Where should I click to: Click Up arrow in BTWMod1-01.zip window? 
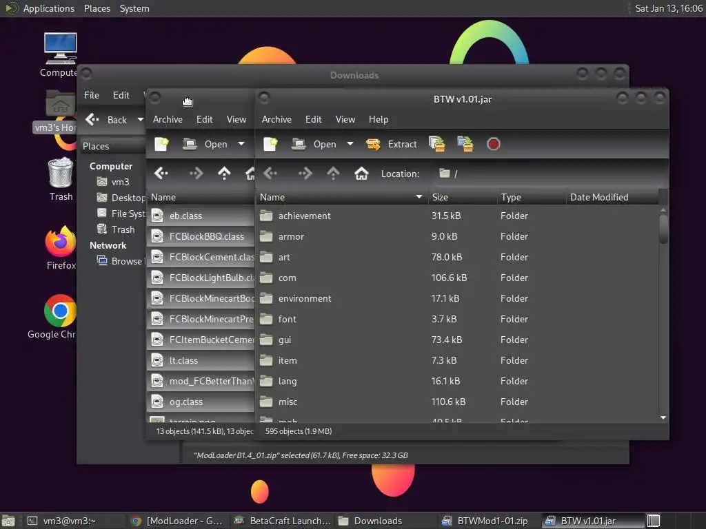coord(224,173)
